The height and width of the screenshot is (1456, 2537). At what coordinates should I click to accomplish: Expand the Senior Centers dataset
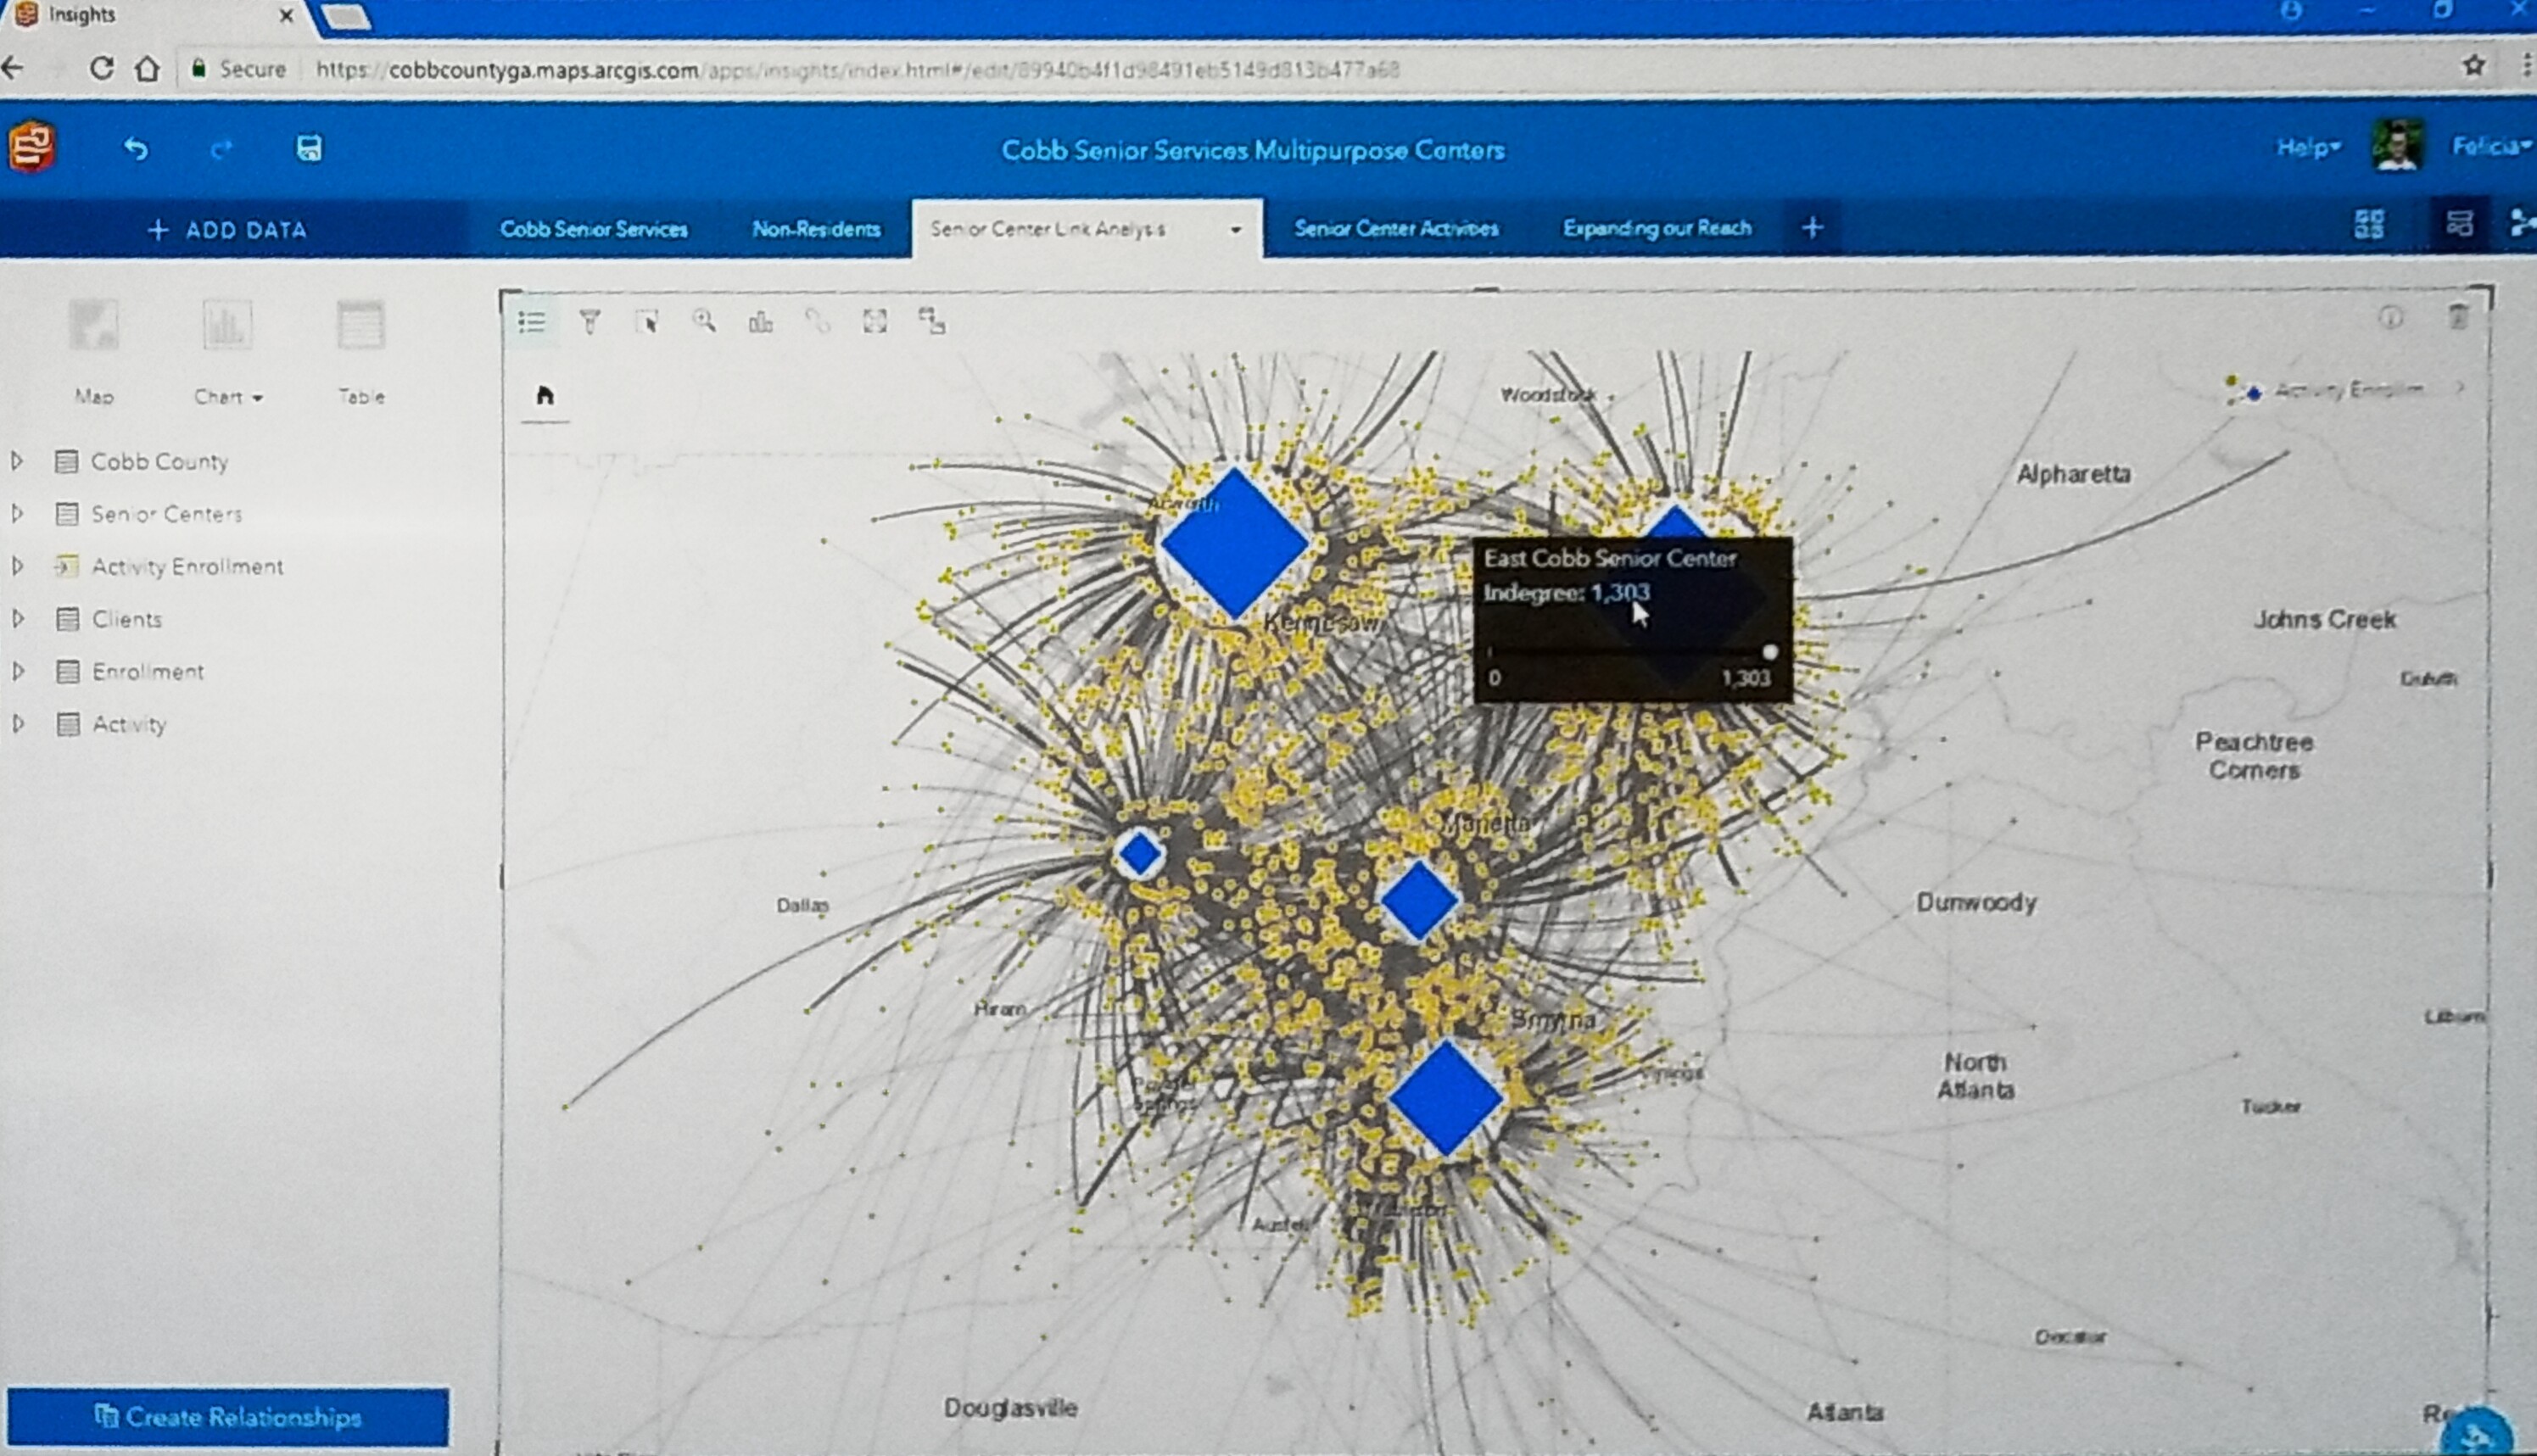(17, 513)
